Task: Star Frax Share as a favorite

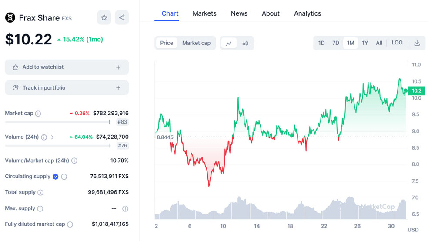Action: [104, 18]
